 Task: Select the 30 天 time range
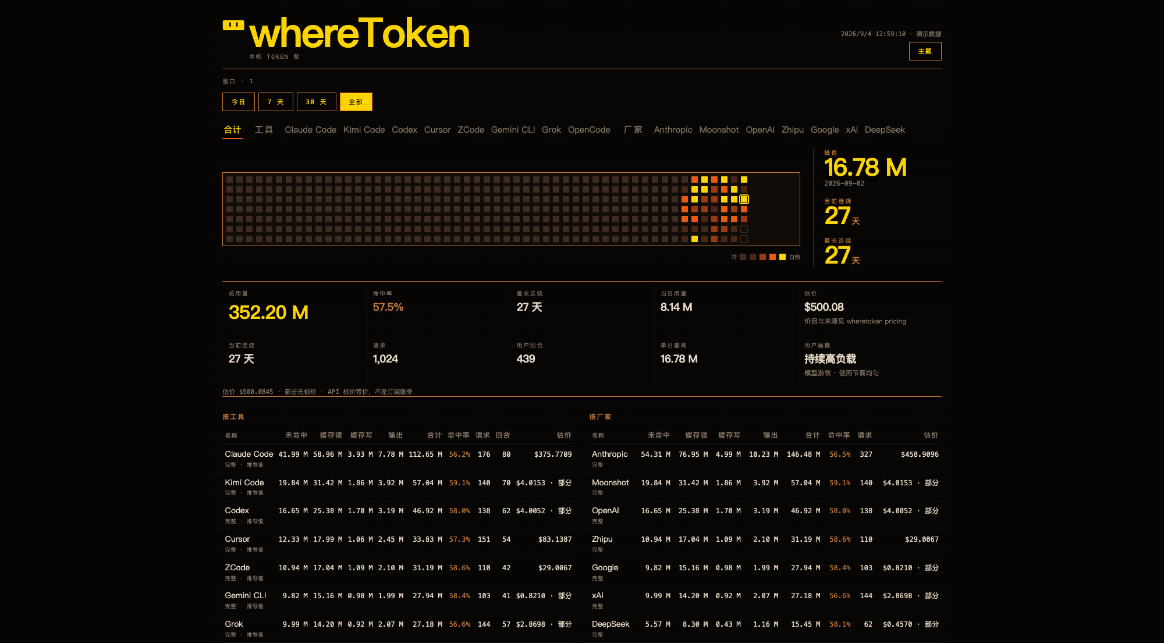[x=317, y=102]
